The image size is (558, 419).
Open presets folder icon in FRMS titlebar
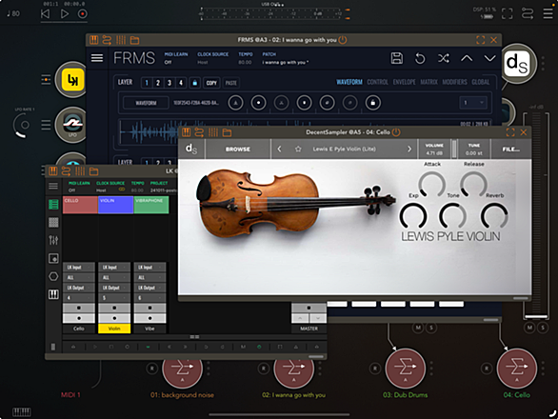(x=134, y=40)
